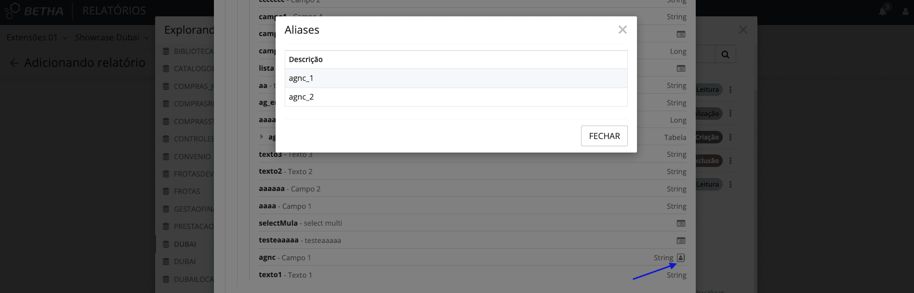Select the agnc_2 alias row
The height and width of the screenshot is (293, 914).
[x=456, y=97]
